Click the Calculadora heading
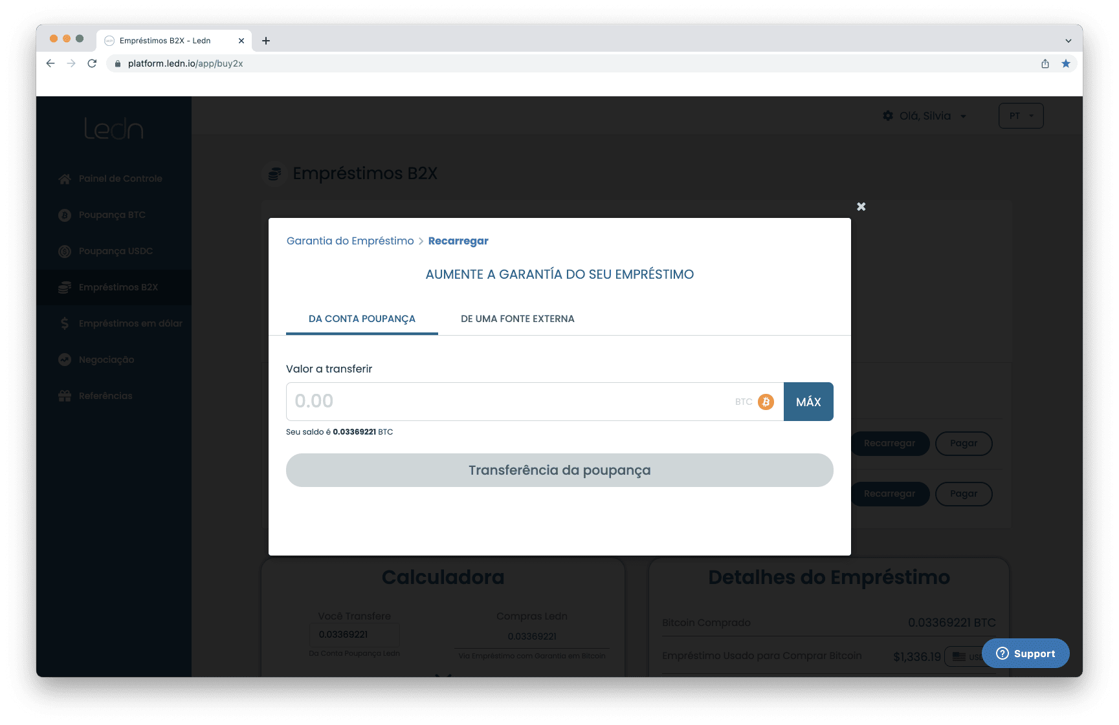This screenshot has width=1119, height=725. pos(443,577)
